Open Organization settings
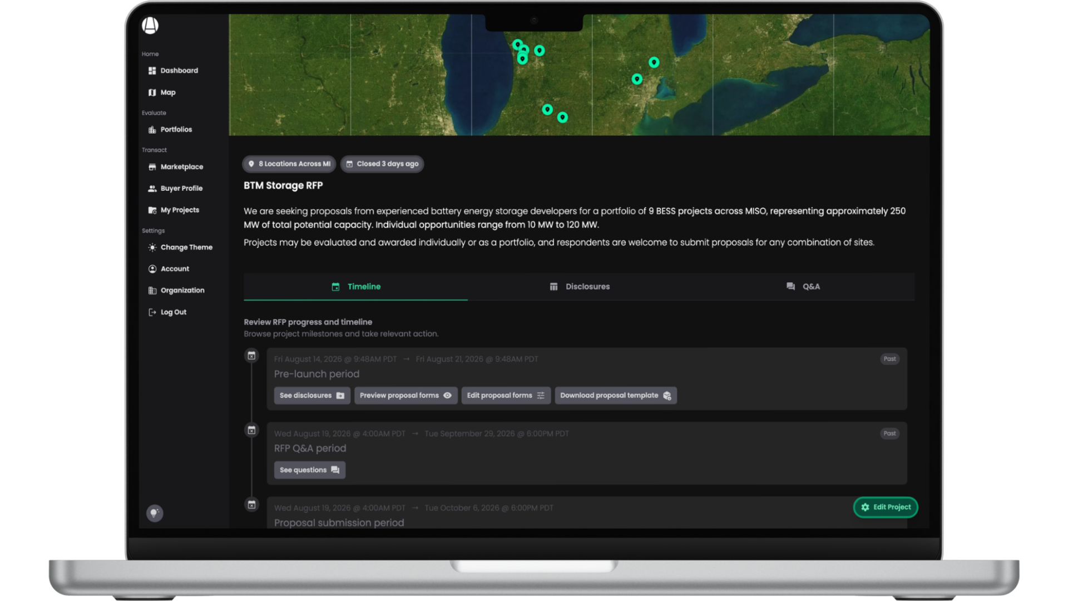1068x601 pixels. pyautogui.click(x=176, y=290)
